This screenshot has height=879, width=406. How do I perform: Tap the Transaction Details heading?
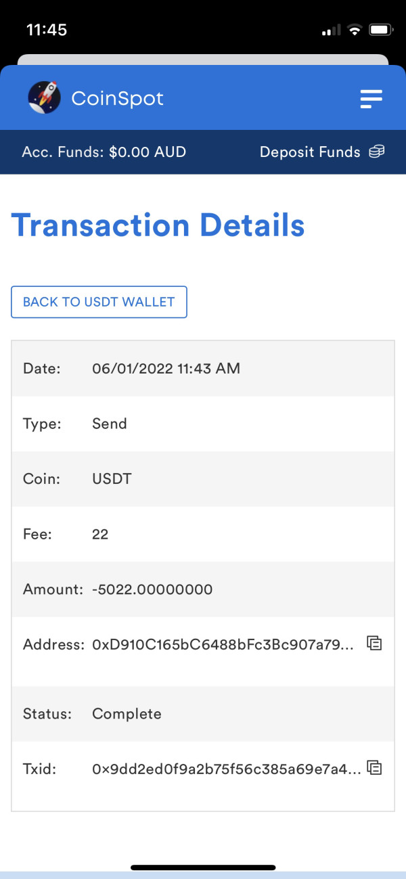coord(158,225)
